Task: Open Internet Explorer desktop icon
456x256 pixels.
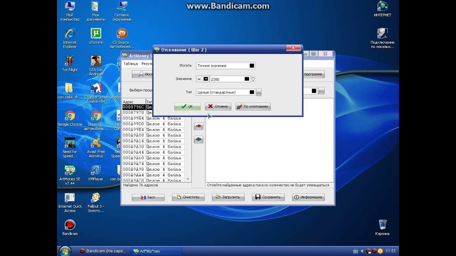Action: 70,38
